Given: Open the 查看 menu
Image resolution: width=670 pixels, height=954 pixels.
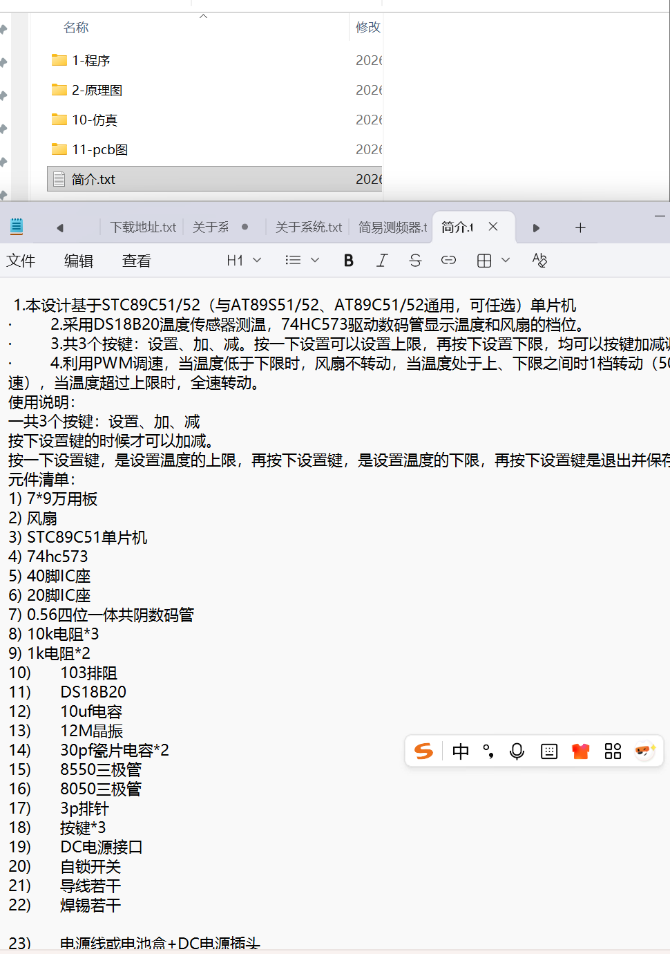Looking at the screenshot, I should point(136,261).
